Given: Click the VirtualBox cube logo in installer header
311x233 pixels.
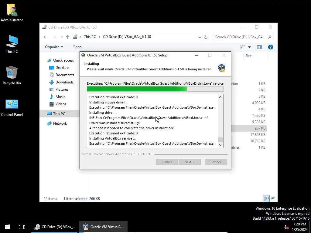Looking at the screenshot, I should point(221,68).
